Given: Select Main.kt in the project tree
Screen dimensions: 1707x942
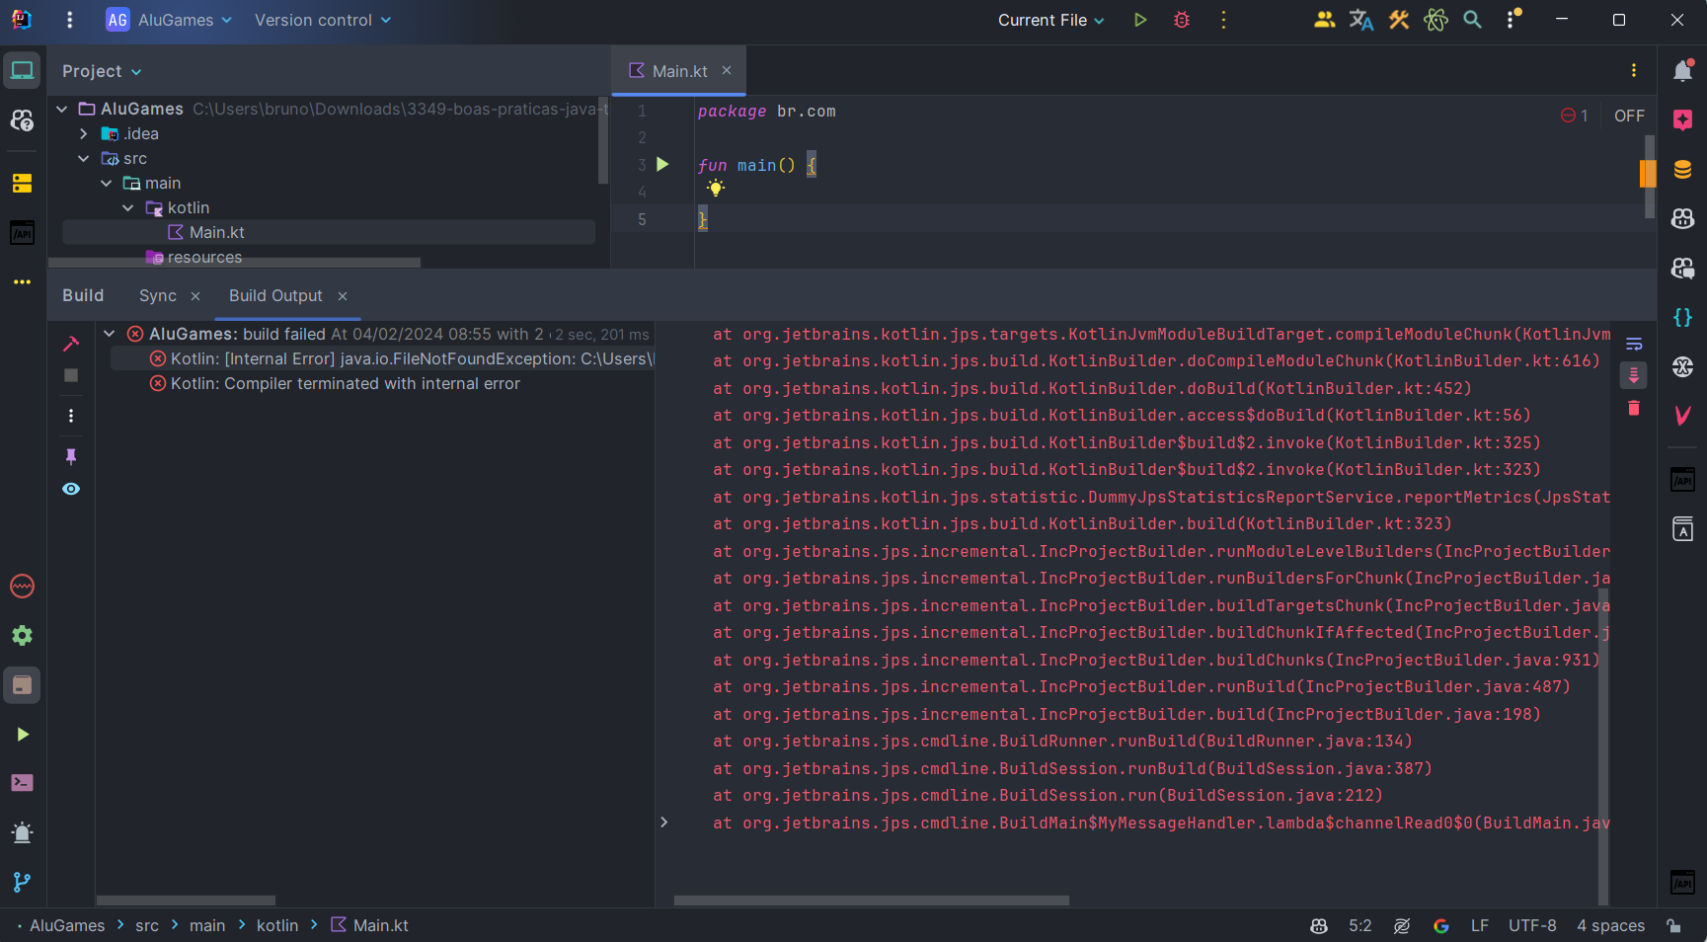Looking at the screenshot, I should 328,232.
